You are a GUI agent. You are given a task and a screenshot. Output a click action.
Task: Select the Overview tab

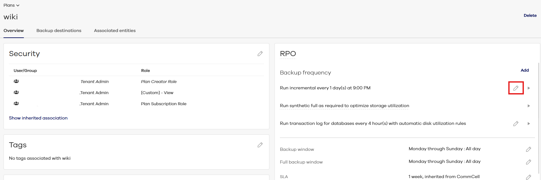click(14, 31)
